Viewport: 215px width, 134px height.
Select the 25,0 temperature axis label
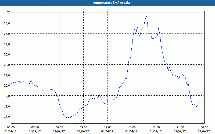tap(7, 33)
